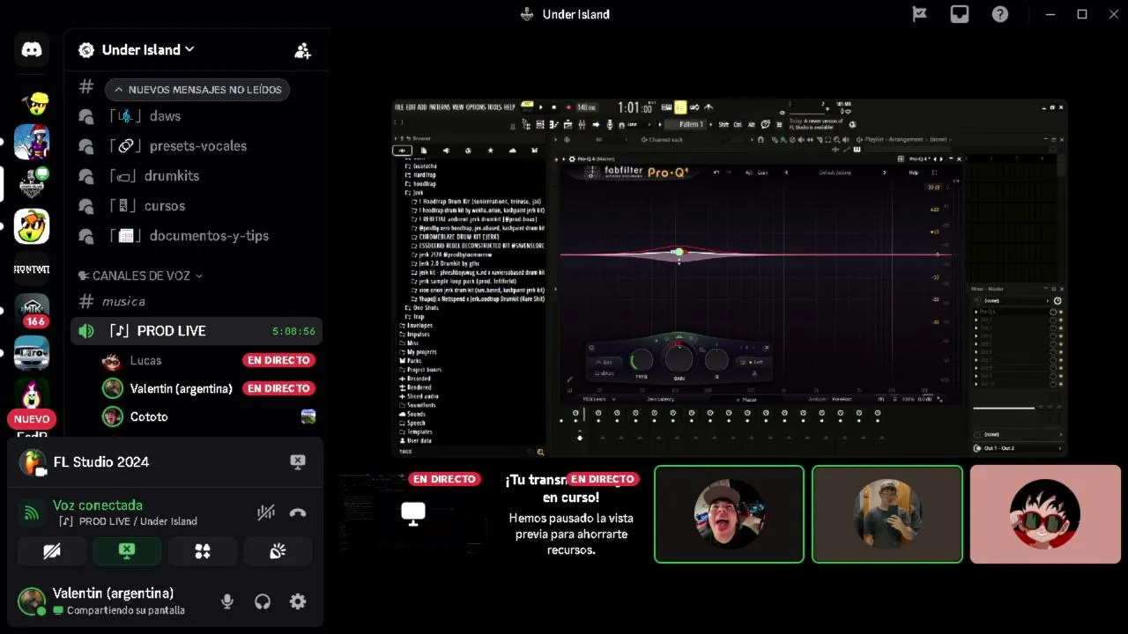Deafen audio with headphones icon
This screenshot has height=634, width=1128.
[263, 601]
